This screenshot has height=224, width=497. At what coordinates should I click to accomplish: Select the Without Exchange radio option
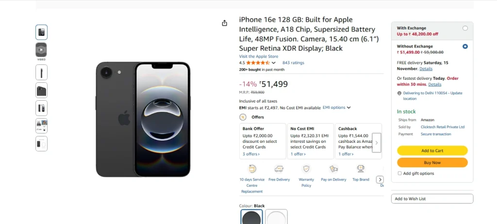pos(465,46)
